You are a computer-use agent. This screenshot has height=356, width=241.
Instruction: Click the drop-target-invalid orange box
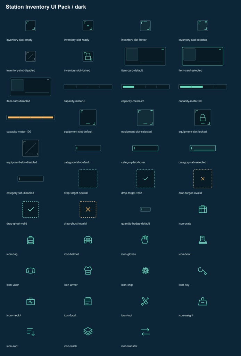[202, 179]
